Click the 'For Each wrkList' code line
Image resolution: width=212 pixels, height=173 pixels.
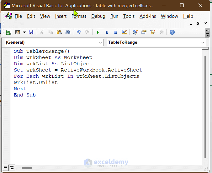point(77,76)
